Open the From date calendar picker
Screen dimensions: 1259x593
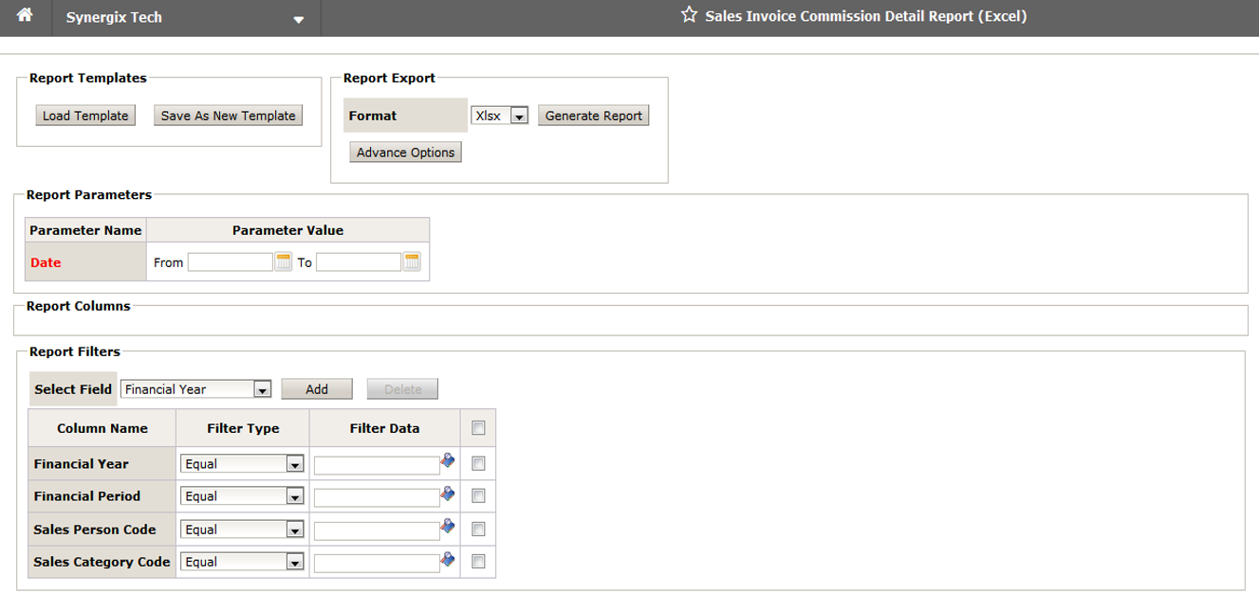283,262
